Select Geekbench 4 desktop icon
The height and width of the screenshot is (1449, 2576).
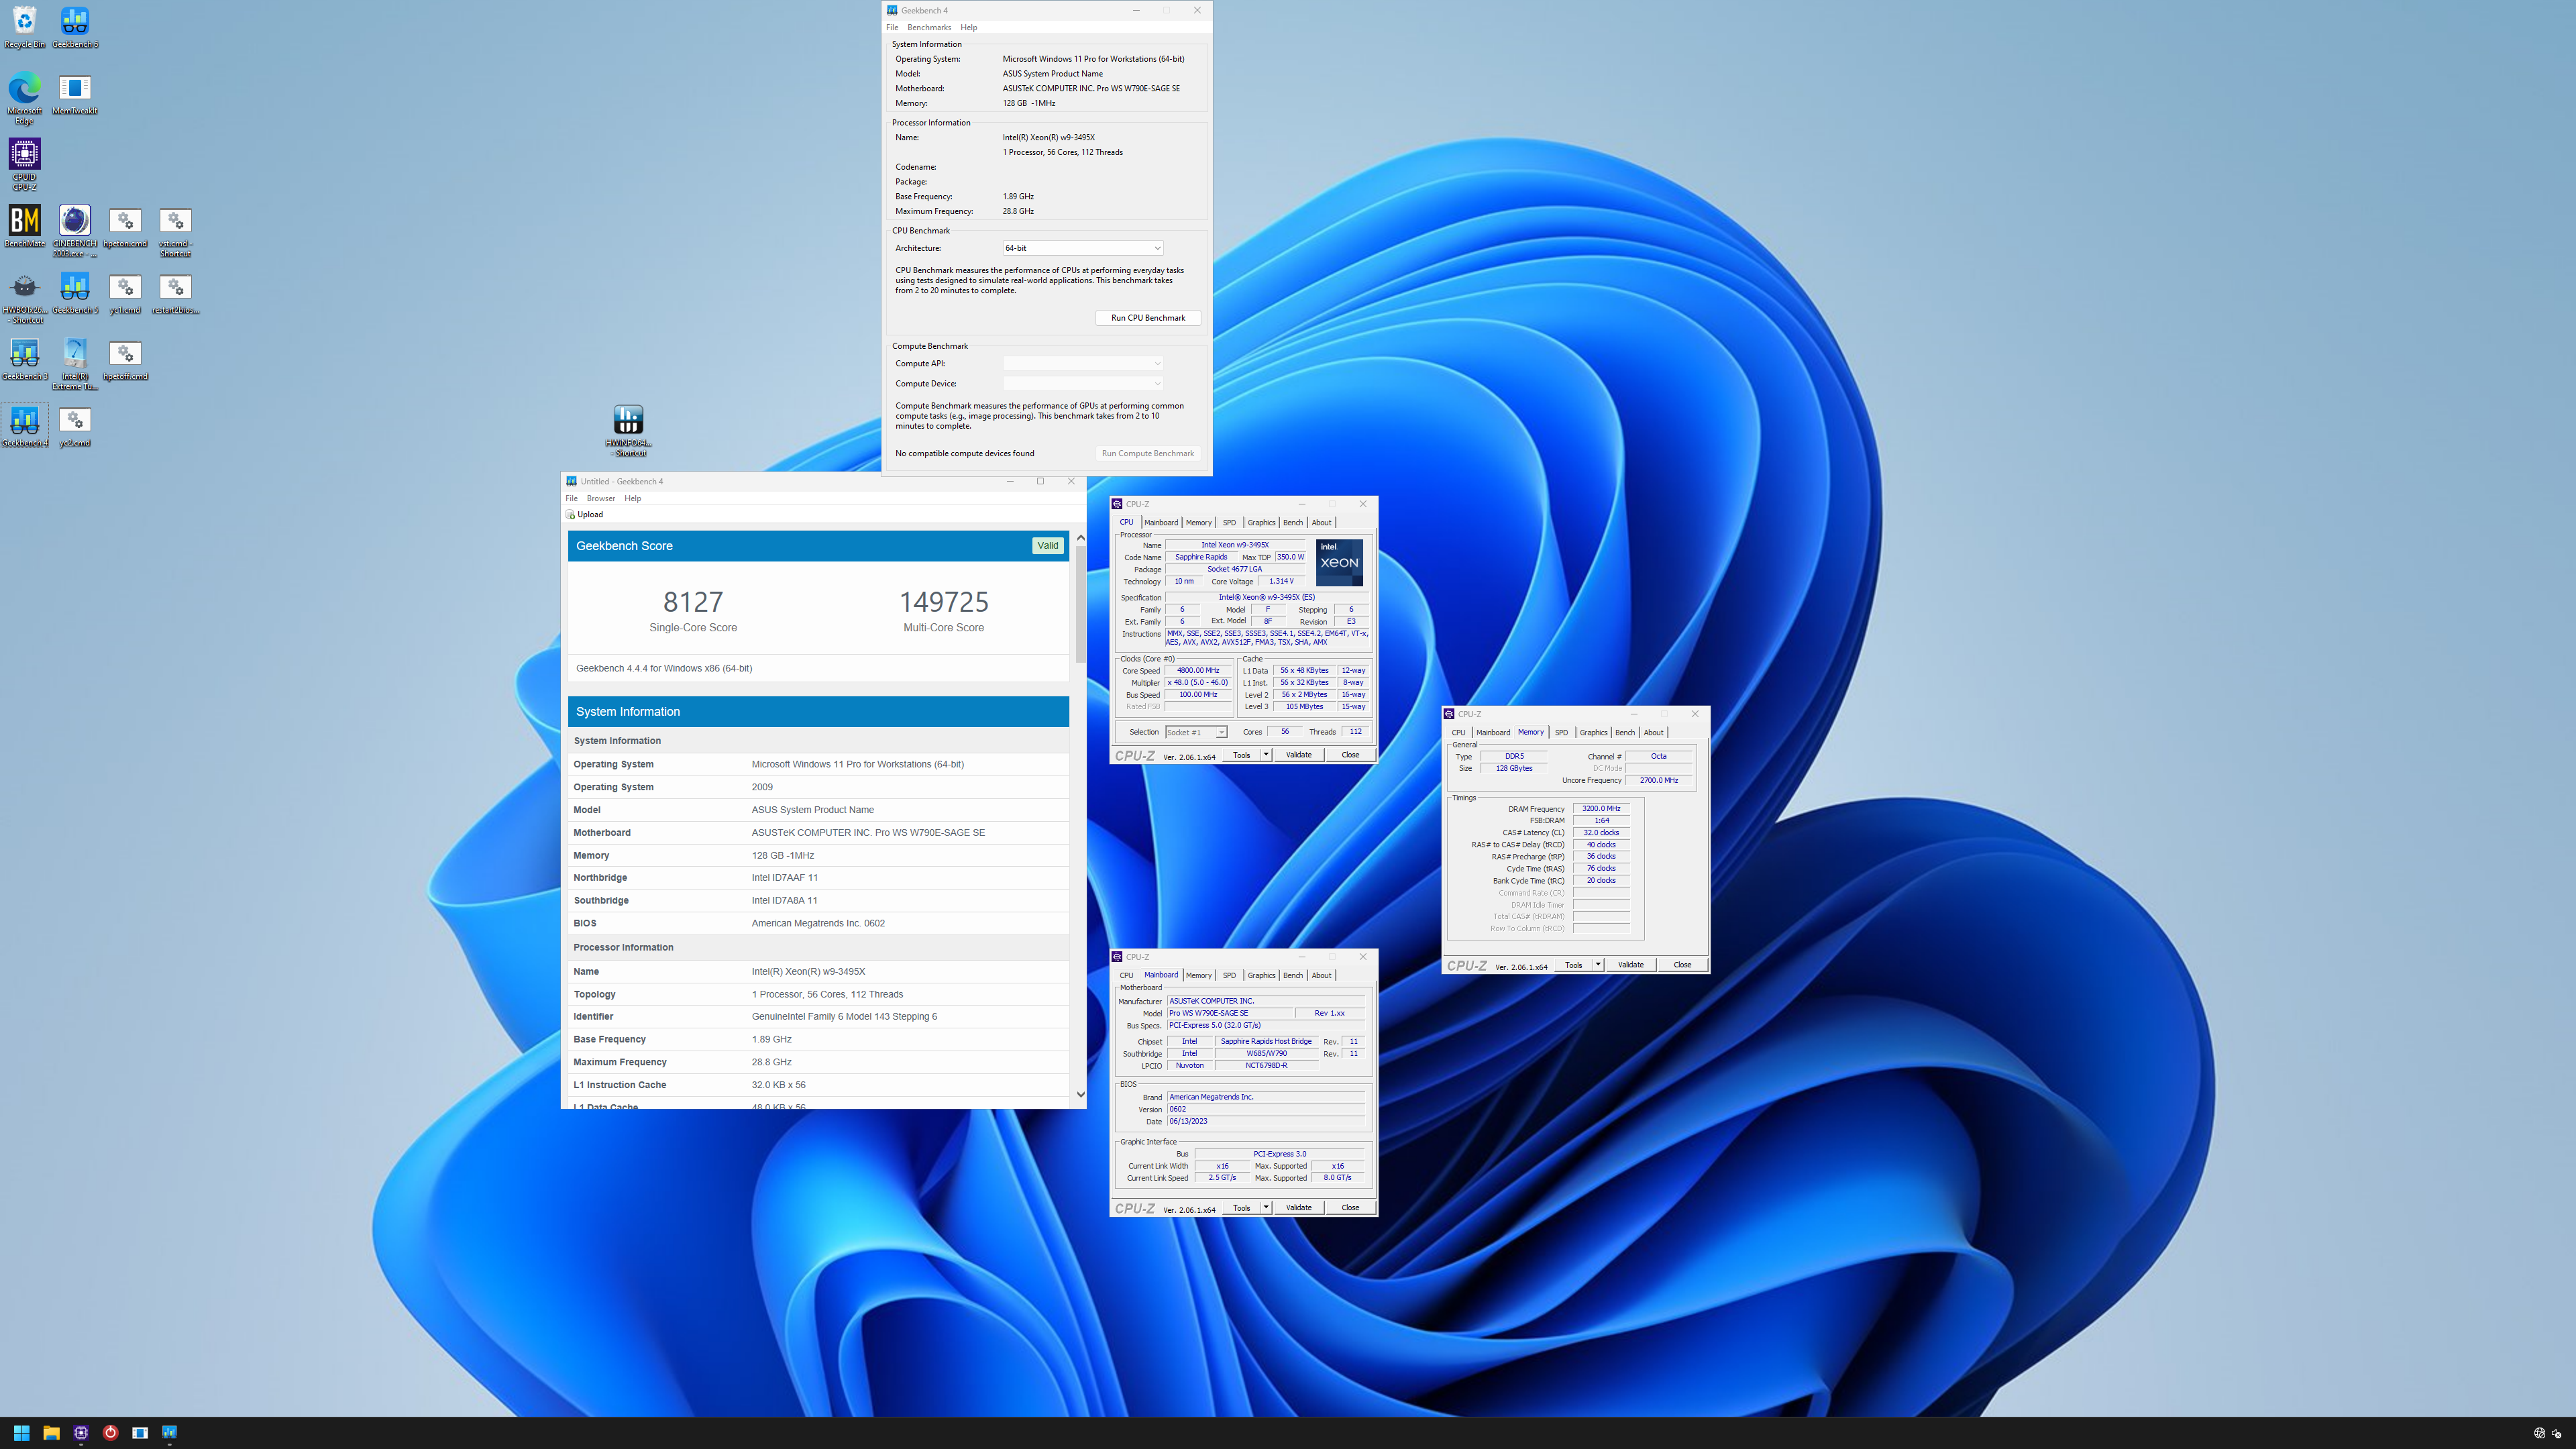tap(24, 426)
